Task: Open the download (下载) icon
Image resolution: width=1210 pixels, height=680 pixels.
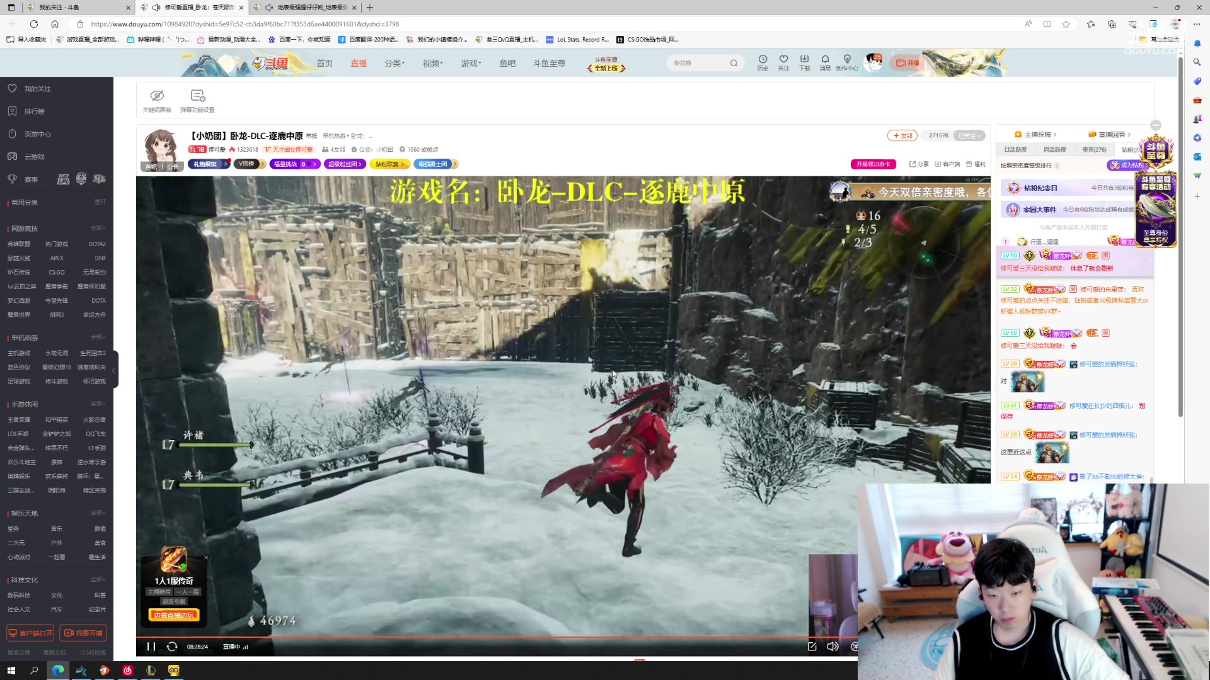Action: click(x=804, y=59)
